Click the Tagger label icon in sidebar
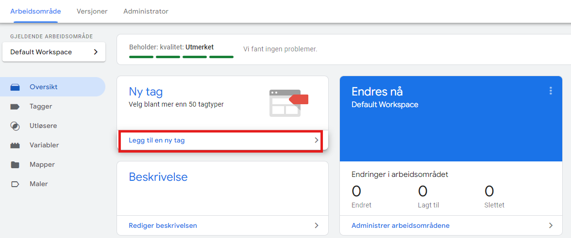571x238 pixels. [x=15, y=107]
